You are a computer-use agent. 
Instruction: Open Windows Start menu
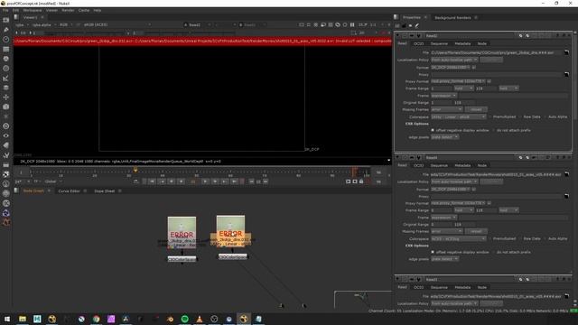[7, 319]
